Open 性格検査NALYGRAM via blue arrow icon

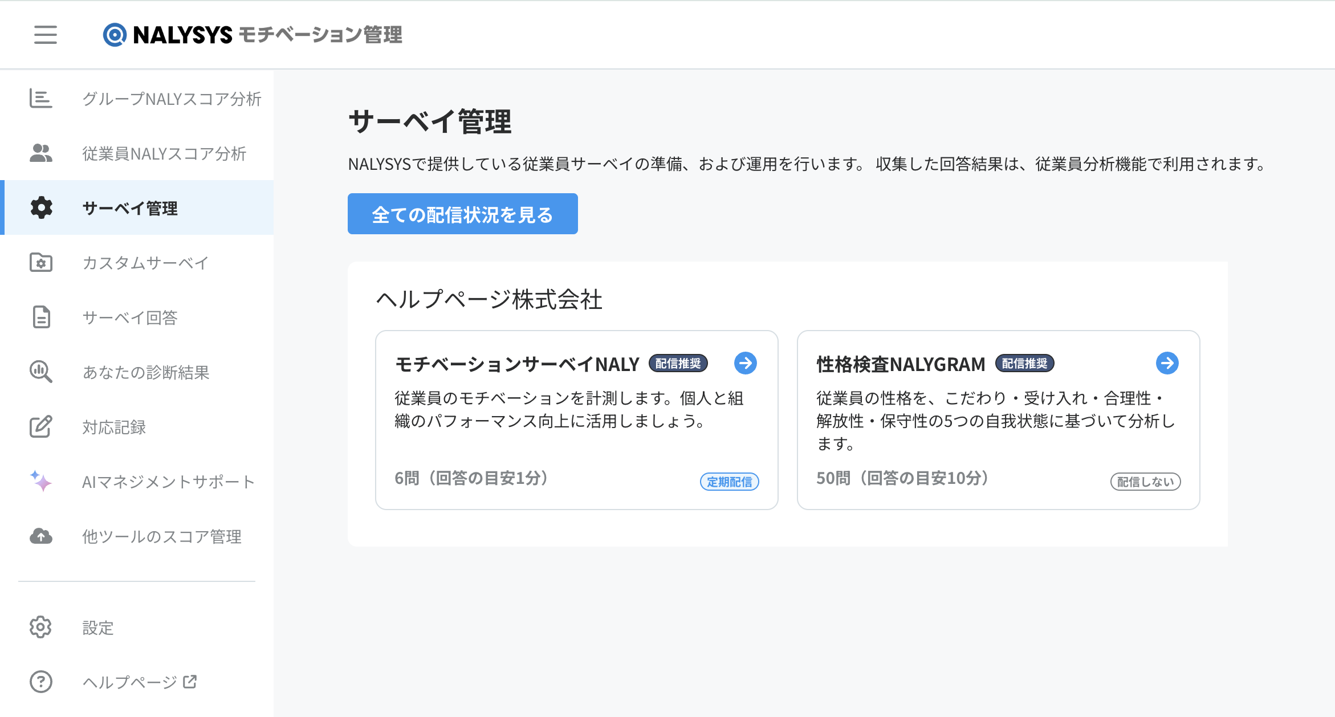[1167, 363]
